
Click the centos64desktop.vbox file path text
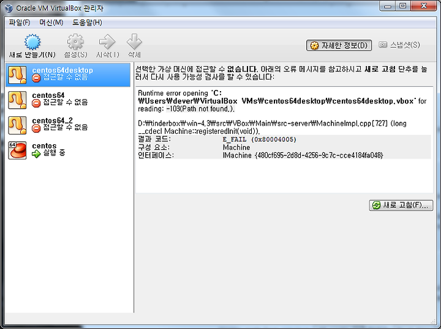pyautogui.click(x=277, y=101)
